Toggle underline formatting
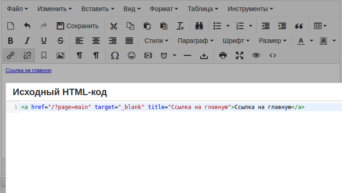This screenshot has height=193, width=342. tap(44, 41)
